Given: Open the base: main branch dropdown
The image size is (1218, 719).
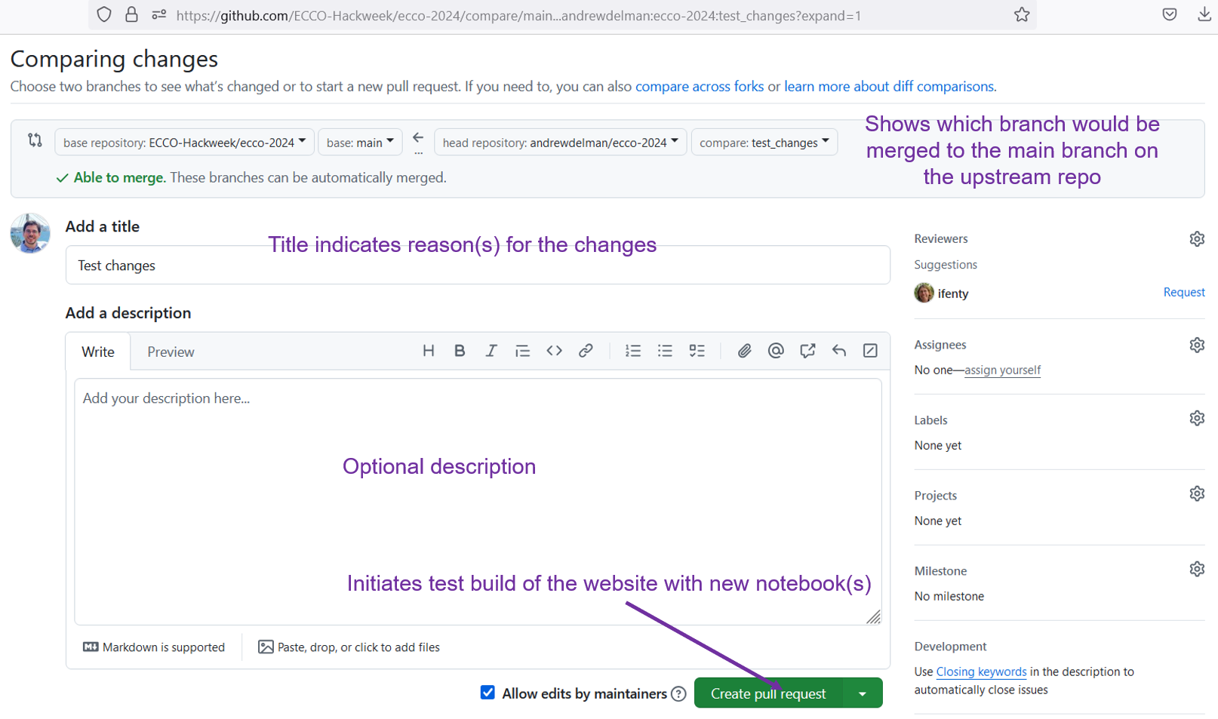Looking at the screenshot, I should 360,142.
